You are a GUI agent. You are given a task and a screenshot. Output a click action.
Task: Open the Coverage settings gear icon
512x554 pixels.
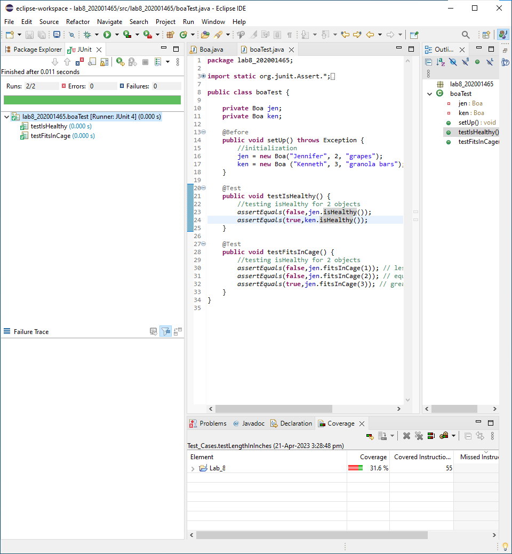coord(444,436)
